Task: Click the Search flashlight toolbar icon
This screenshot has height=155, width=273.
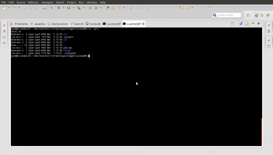Action: pyautogui.click(x=119, y=8)
